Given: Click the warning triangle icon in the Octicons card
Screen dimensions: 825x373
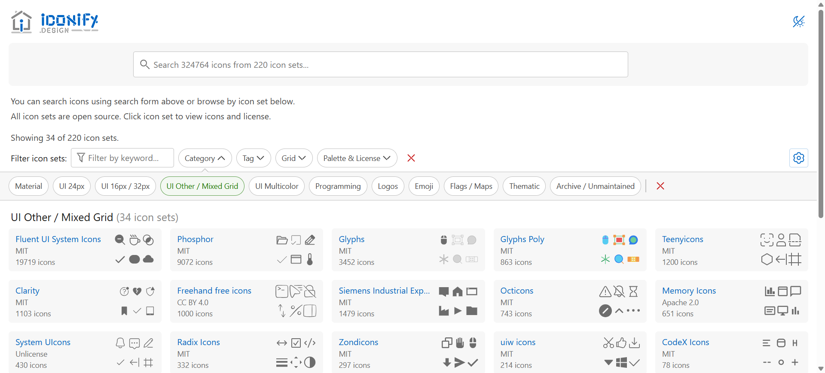Looking at the screenshot, I should pos(605,291).
